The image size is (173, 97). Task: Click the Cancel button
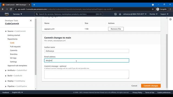click(134, 86)
